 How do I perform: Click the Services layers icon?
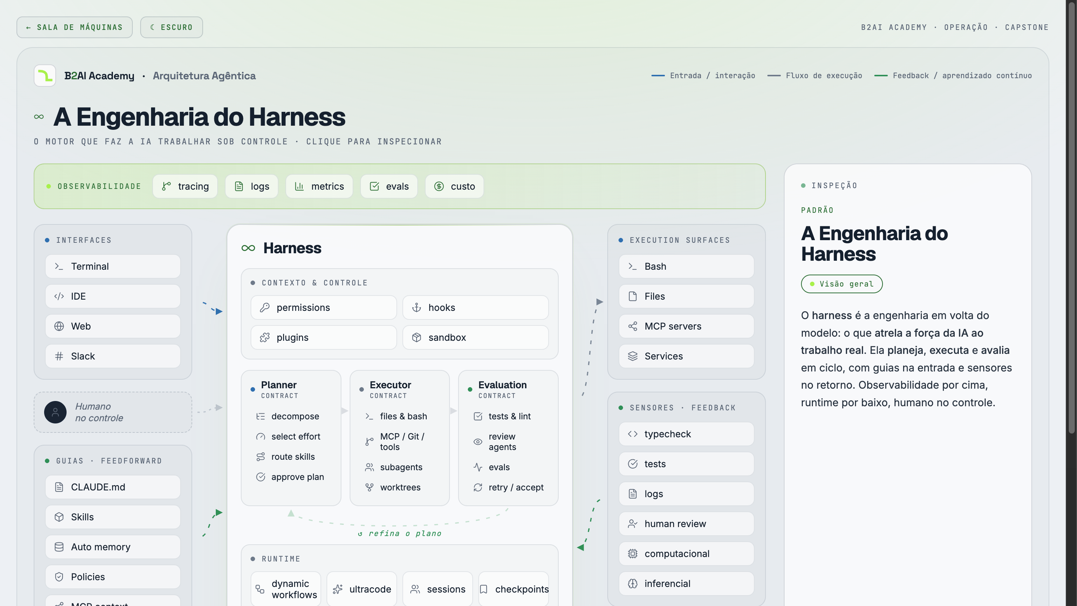pyautogui.click(x=633, y=356)
